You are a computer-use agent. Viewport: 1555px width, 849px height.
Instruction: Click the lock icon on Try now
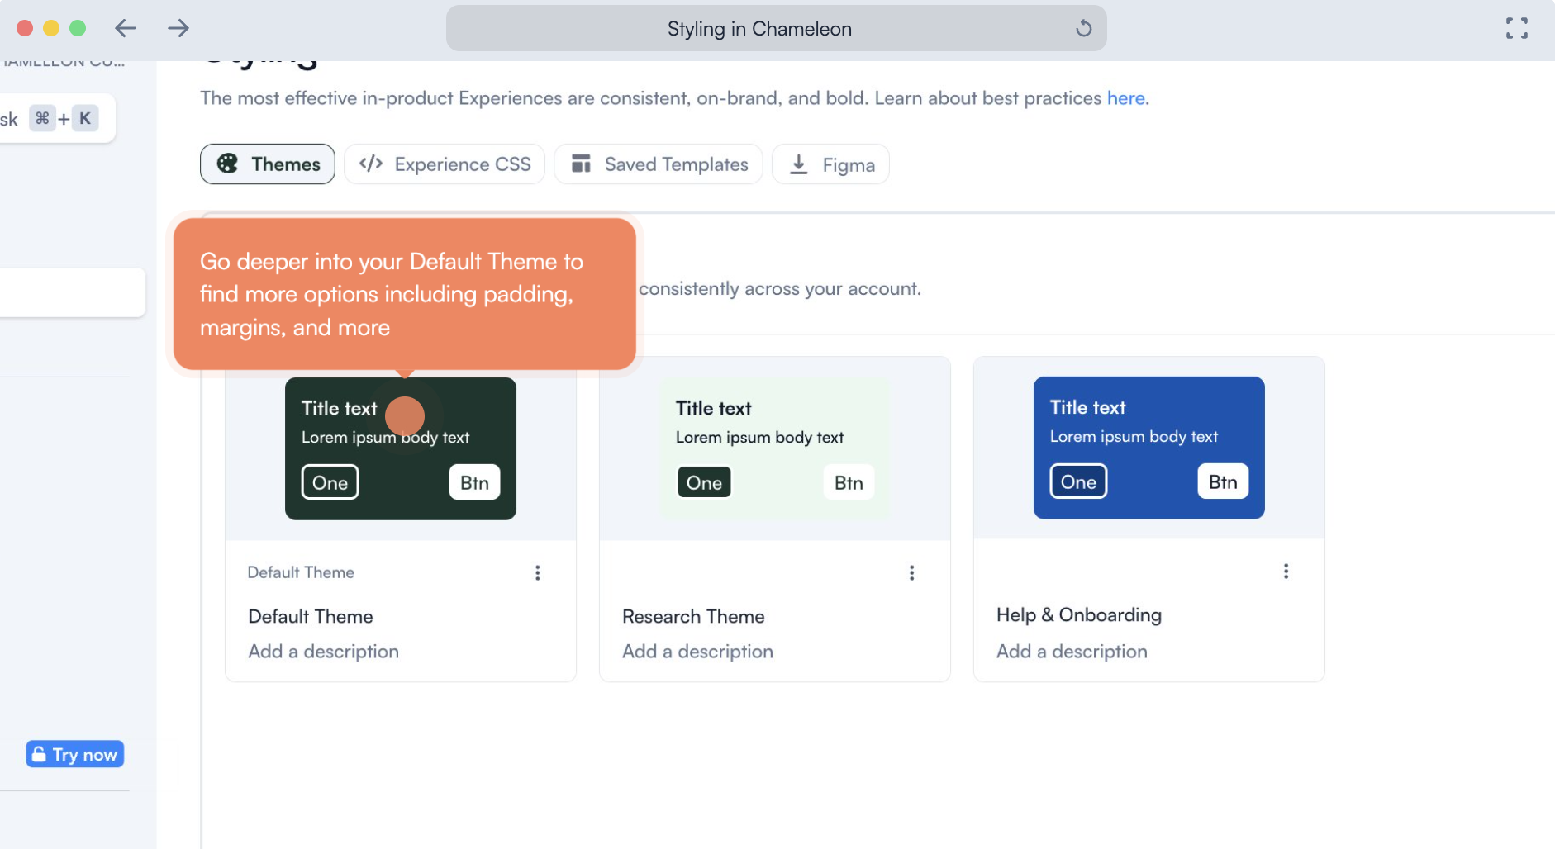(x=39, y=754)
